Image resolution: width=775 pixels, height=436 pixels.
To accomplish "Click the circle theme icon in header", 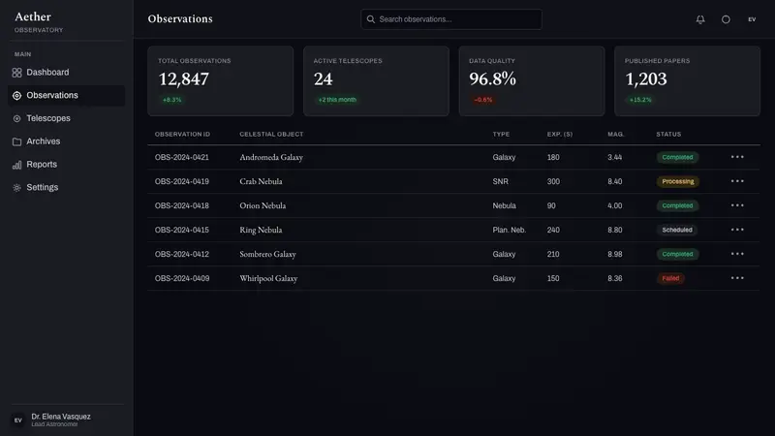I will tap(726, 19).
